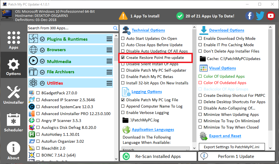Image resolution: width=279 pixels, height=164 pixels.
Task: Open the Browsers category hamburger menu
Action: (x=109, y=50)
